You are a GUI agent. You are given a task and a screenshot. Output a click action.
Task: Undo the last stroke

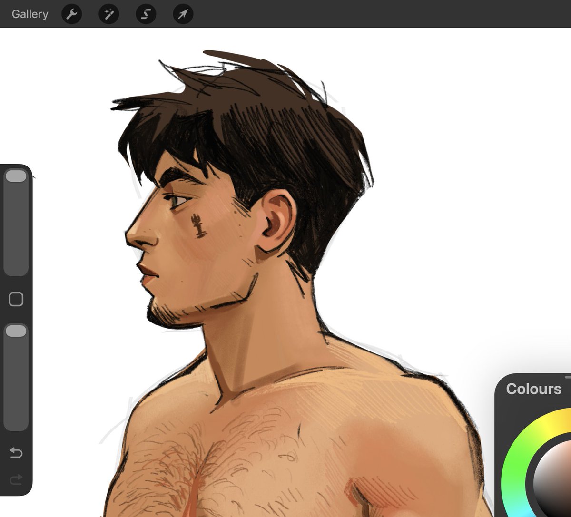[x=16, y=452]
